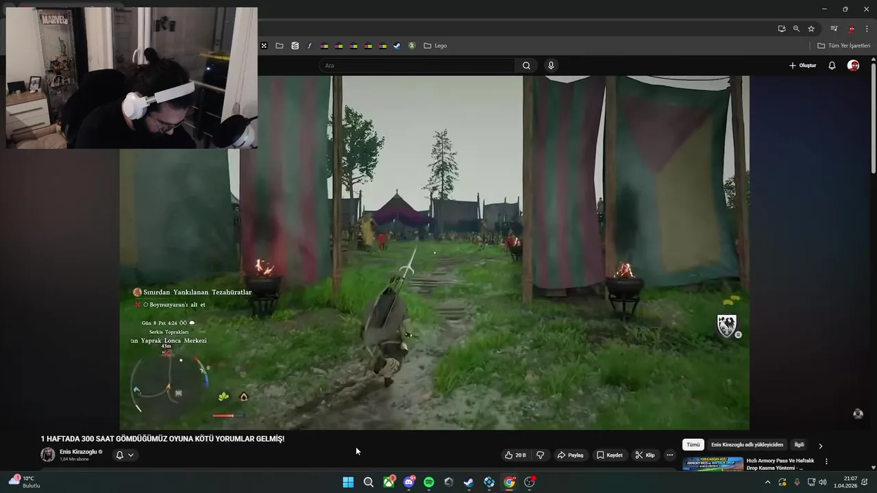Image resolution: width=877 pixels, height=493 pixels.
Task: Open the database stack bookmark icon
Action: (x=295, y=46)
